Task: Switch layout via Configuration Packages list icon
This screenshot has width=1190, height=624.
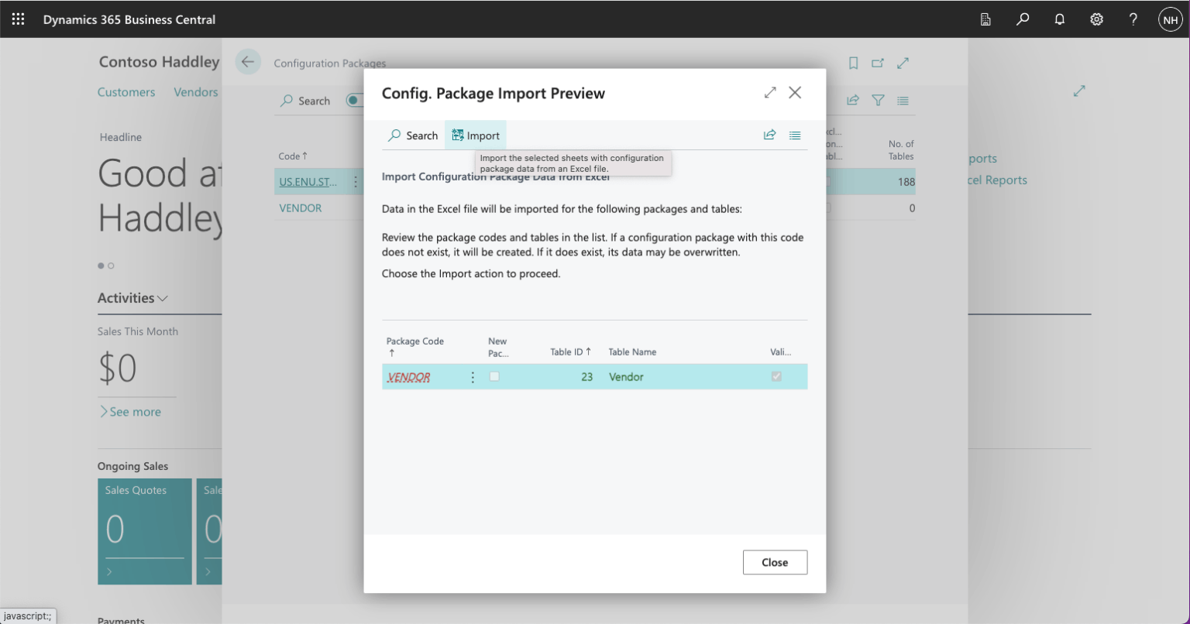Action: click(x=903, y=100)
